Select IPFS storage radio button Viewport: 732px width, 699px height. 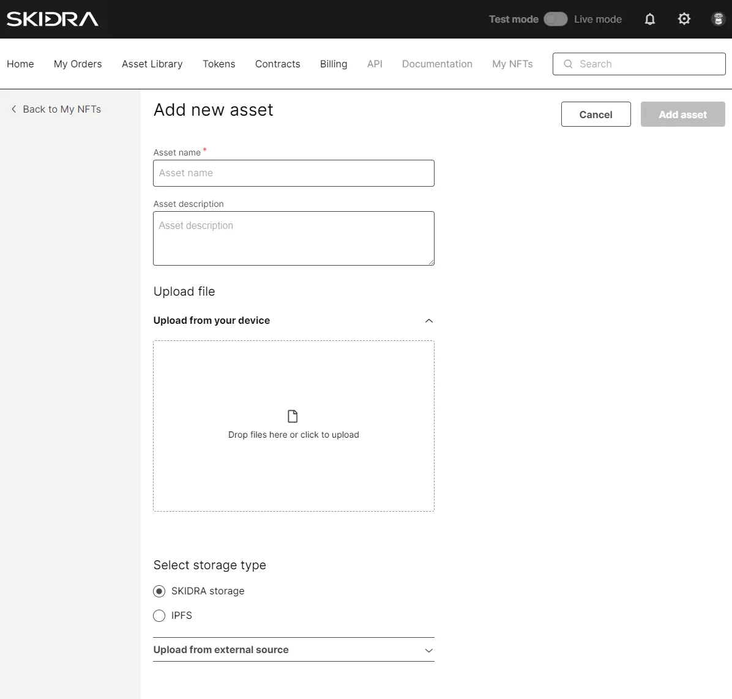click(159, 616)
